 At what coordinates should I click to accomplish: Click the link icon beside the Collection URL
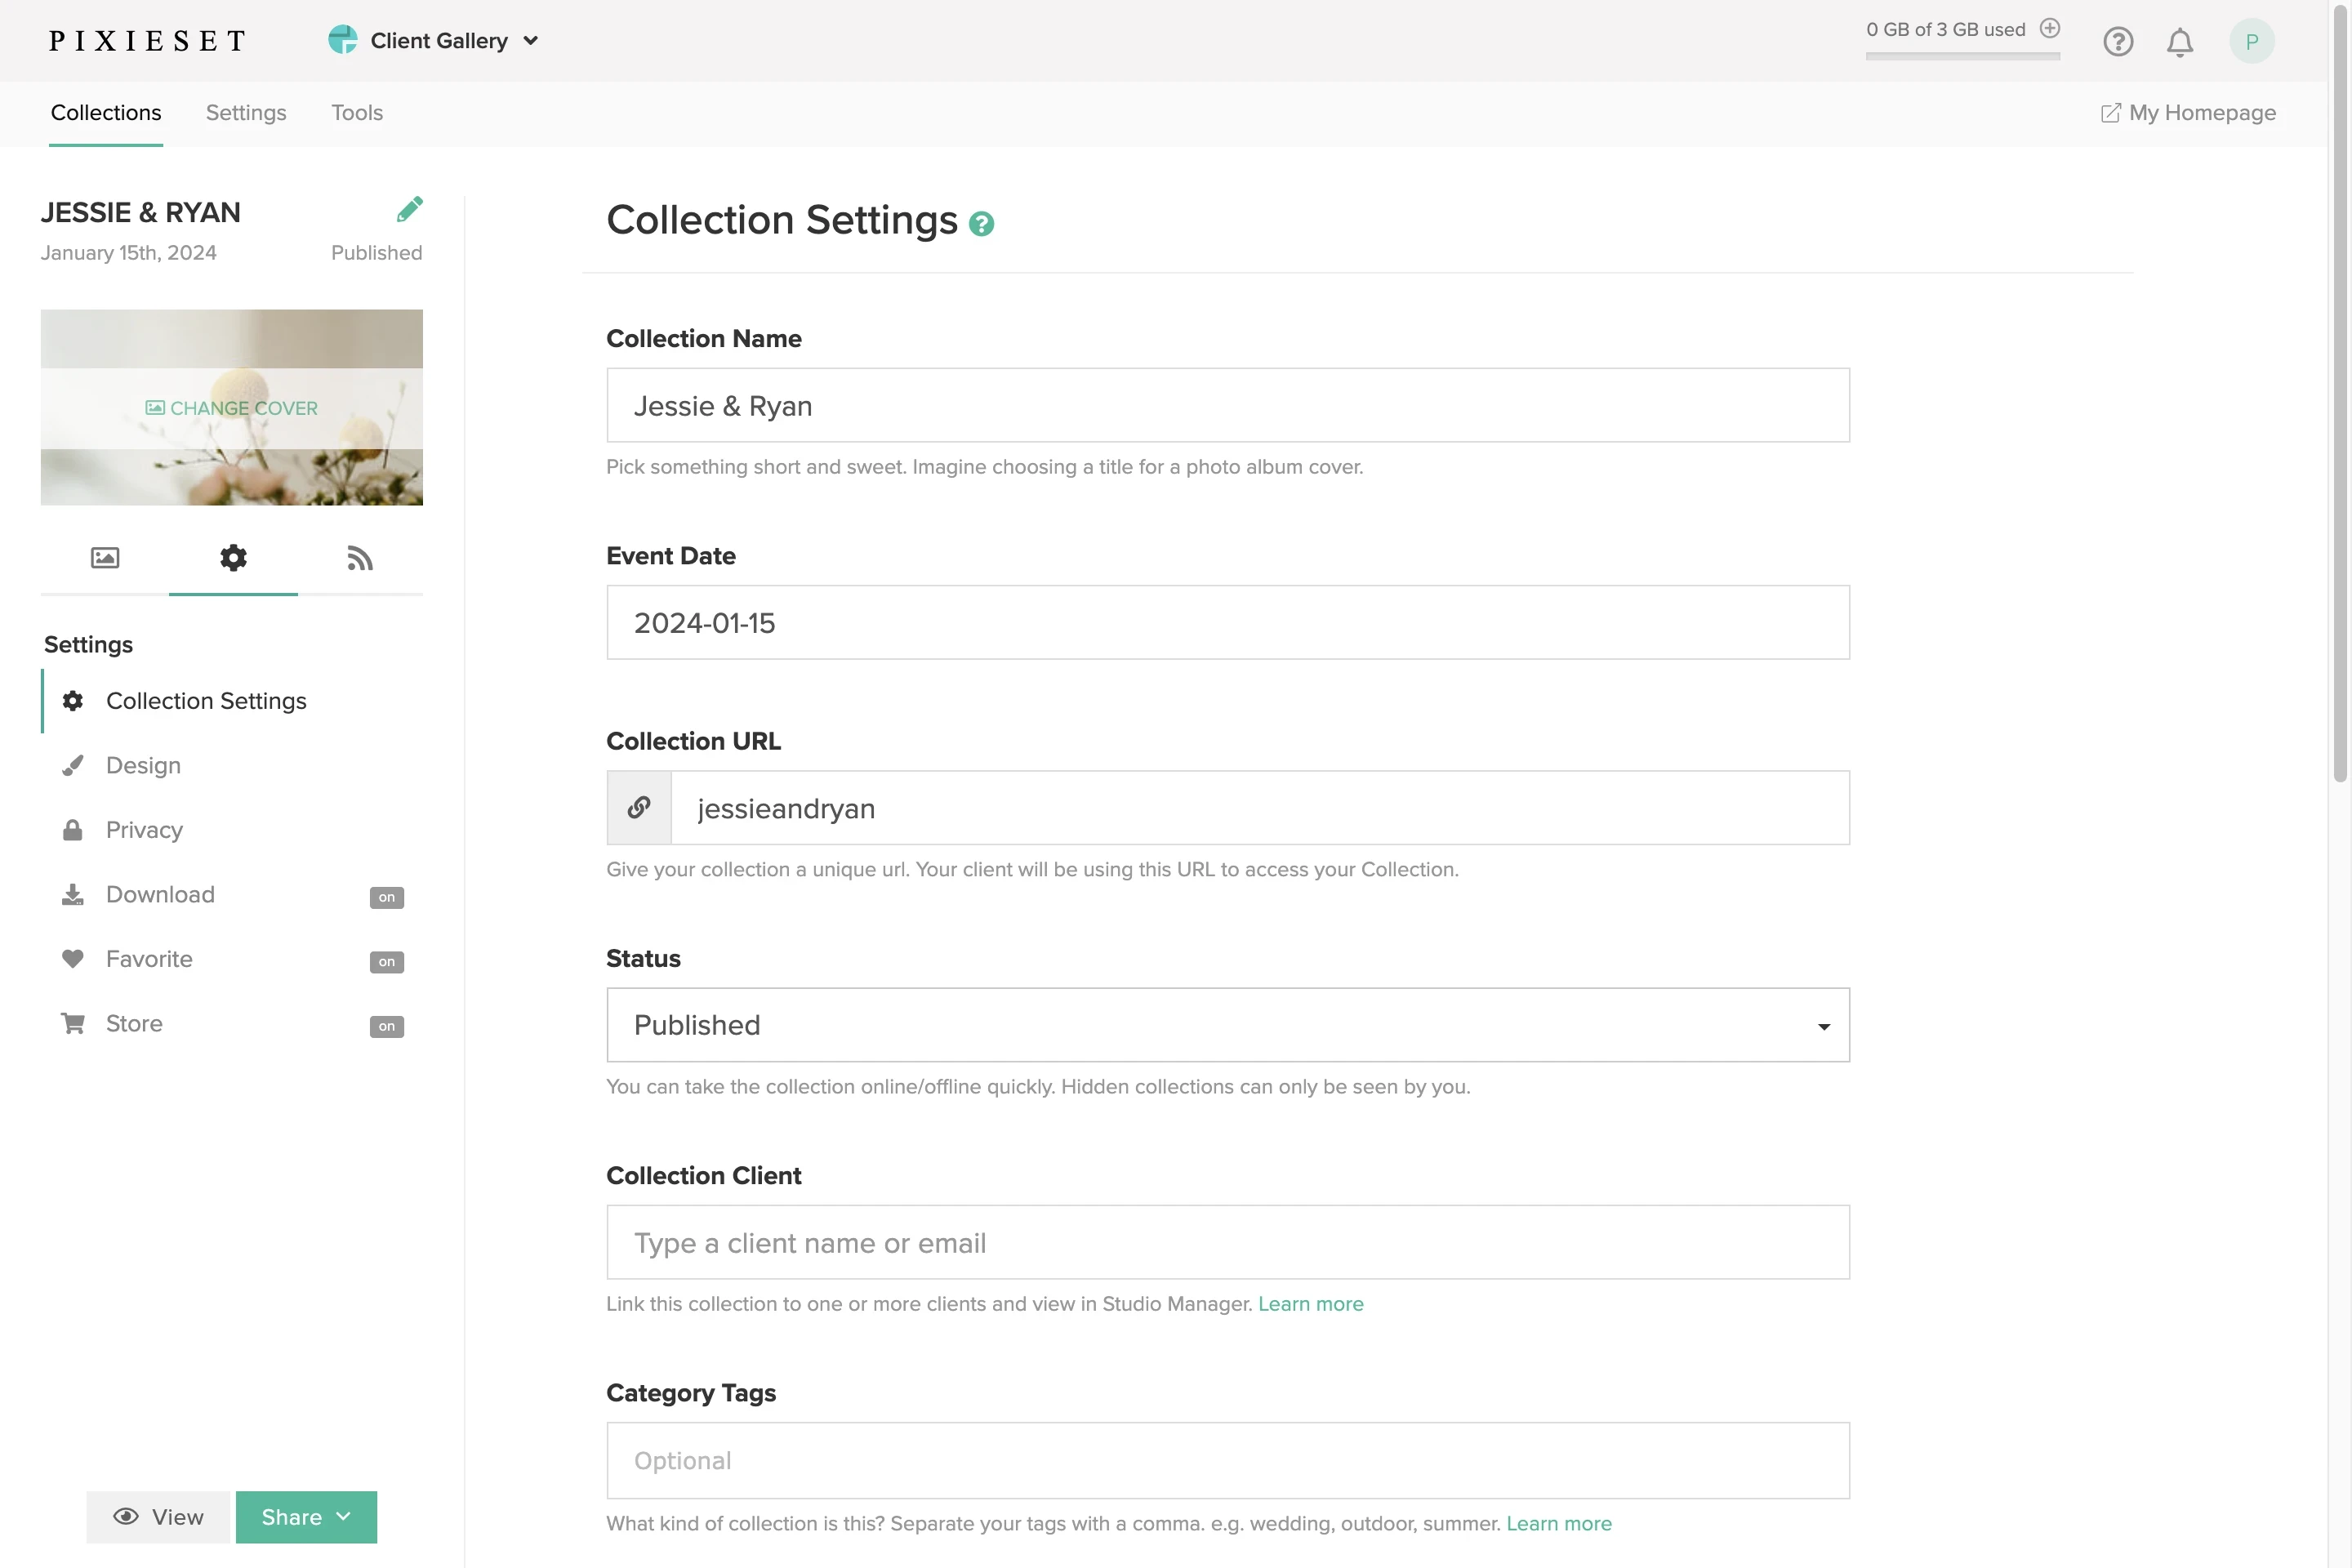pos(639,807)
